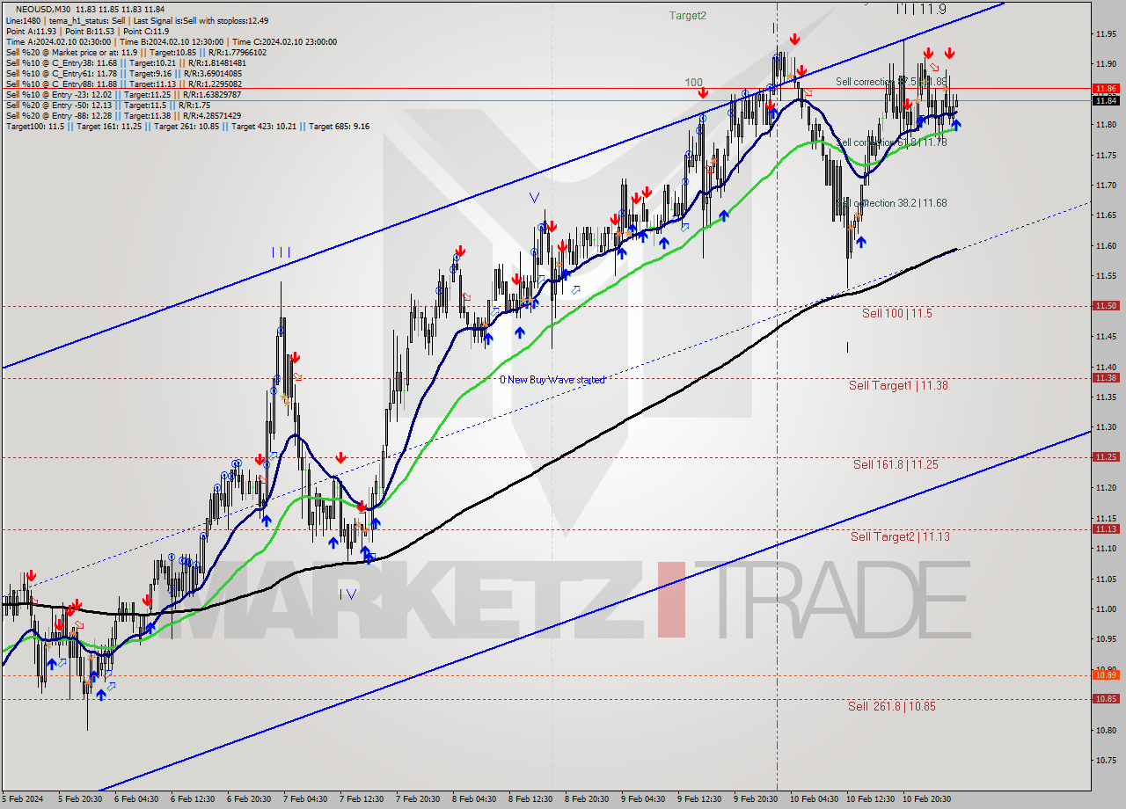Click the '5 Feb 2024' date on time axis

pos(21,799)
